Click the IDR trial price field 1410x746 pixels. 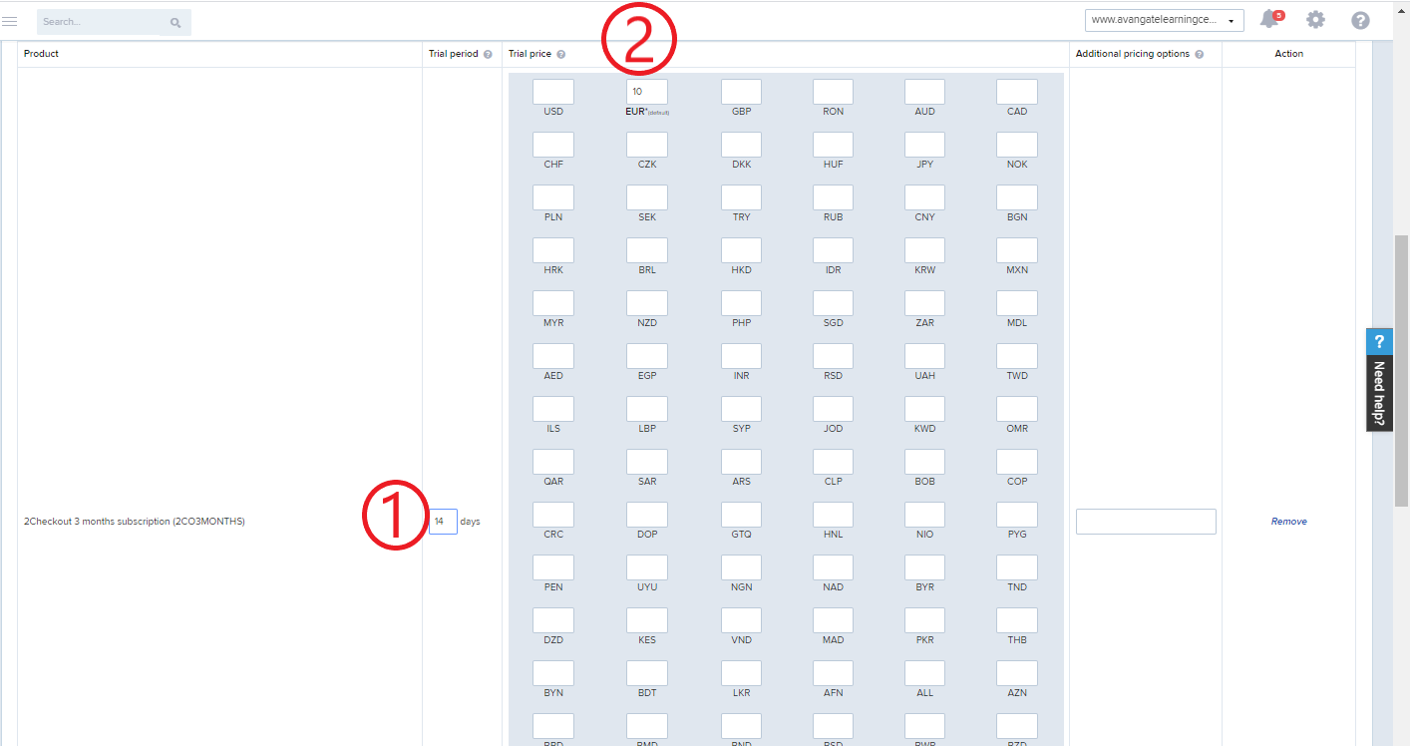pyautogui.click(x=833, y=250)
